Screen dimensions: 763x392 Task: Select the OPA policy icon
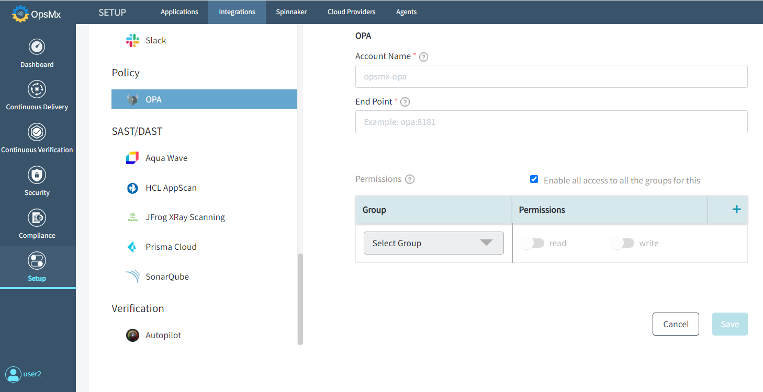pos(131,99)
